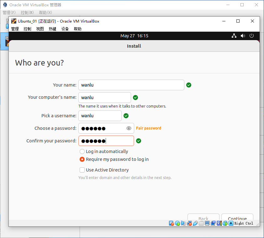This screenshot has height=238, width=264.
Task: Open 管理 menu in the Ubuntu_01 VM window
Action: point(15,29)
